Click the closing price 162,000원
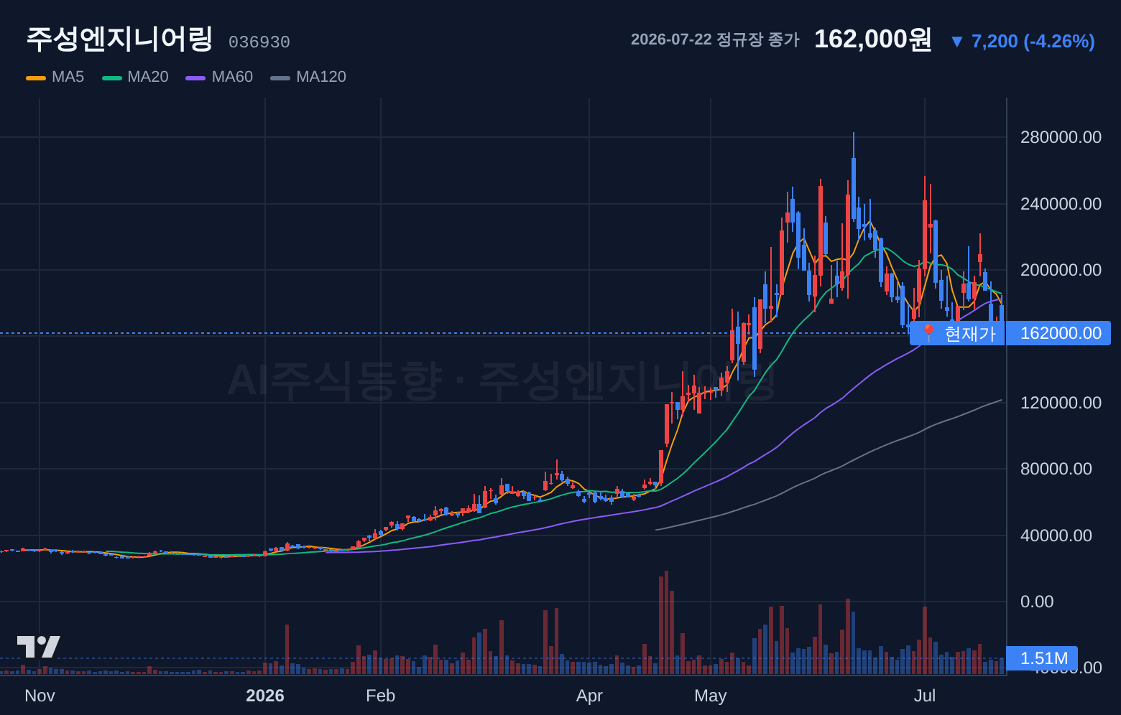Viewport: 1121px width, 715px height. [x=873, y=39]
